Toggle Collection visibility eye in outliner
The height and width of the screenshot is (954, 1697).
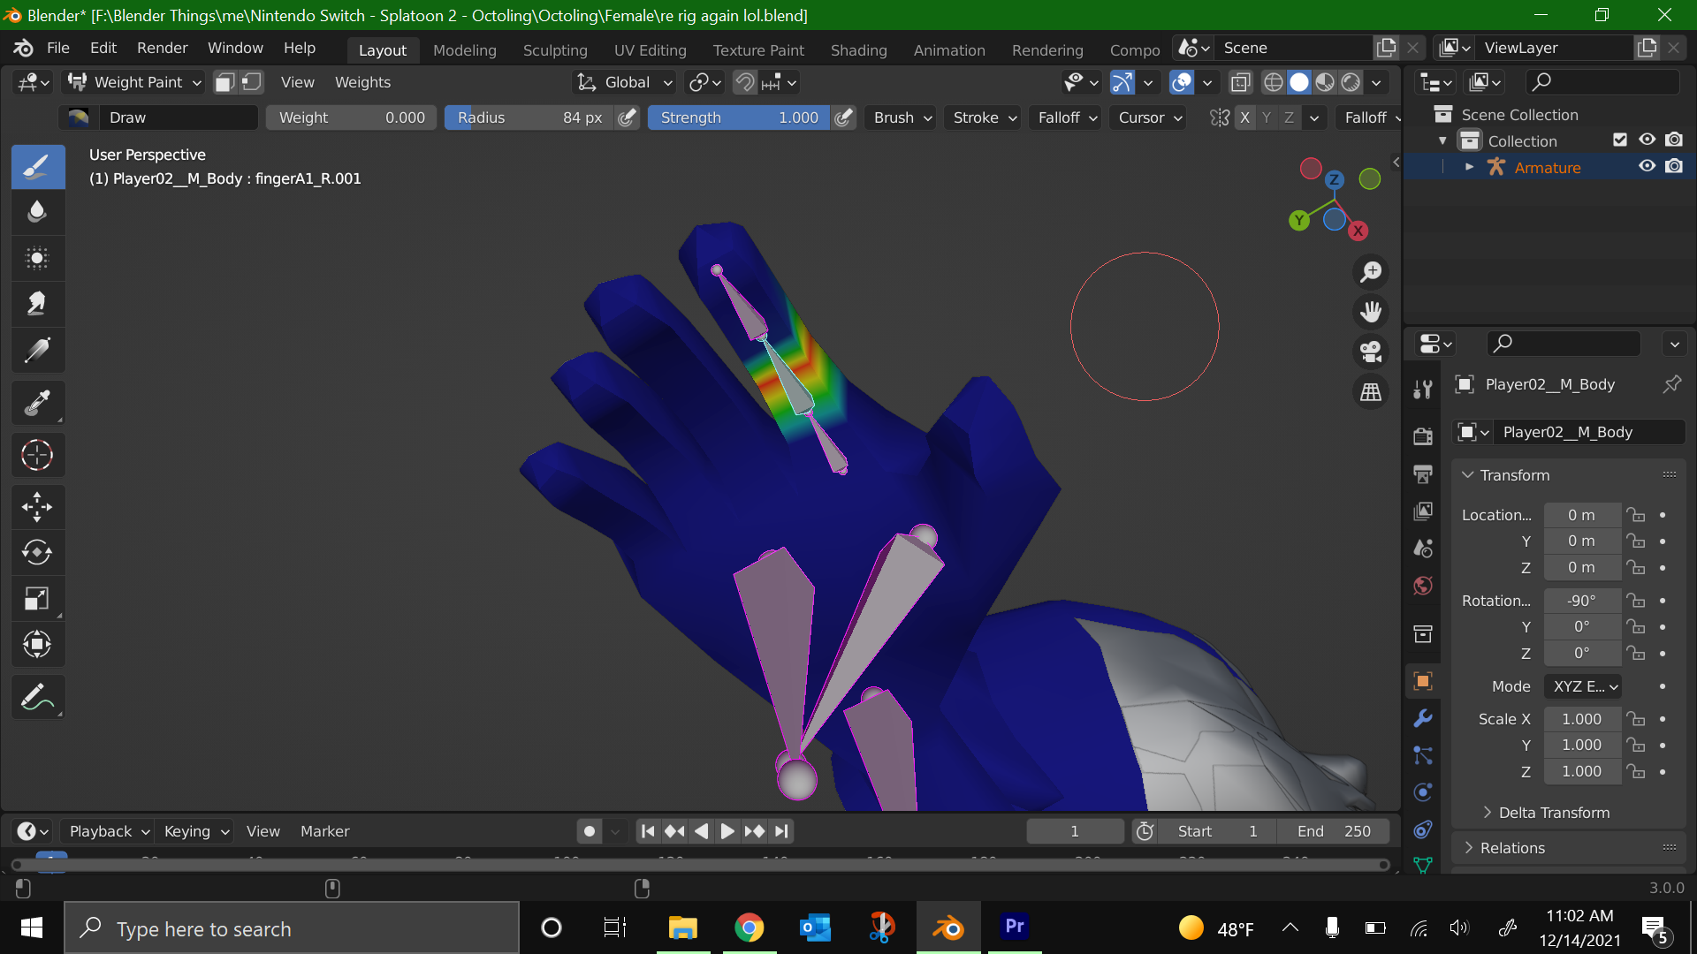point(1648,140)
